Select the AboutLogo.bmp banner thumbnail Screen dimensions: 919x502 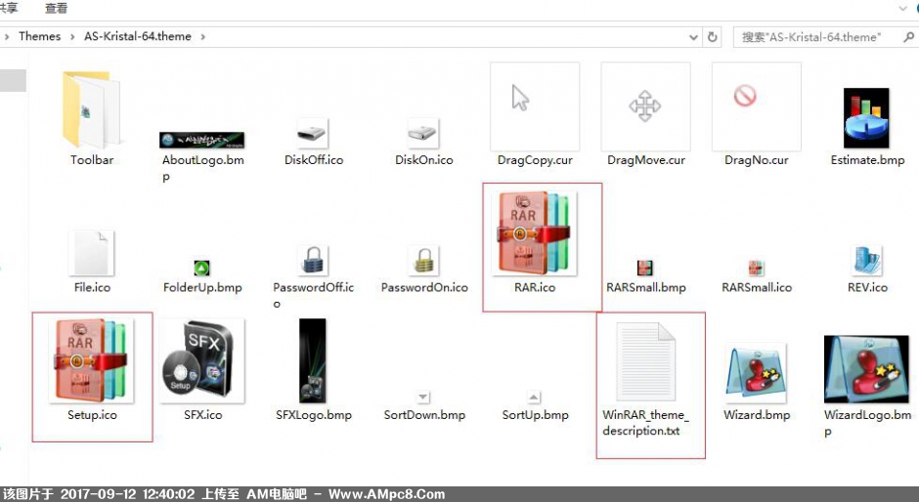coord(202,140)
